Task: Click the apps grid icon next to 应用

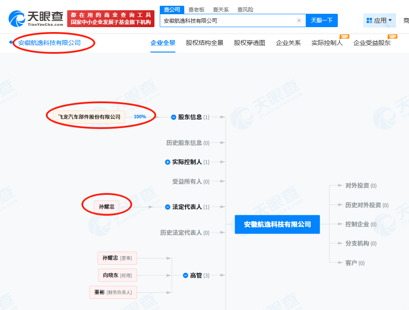Action: pyautogui.click(x=369, y=20)
